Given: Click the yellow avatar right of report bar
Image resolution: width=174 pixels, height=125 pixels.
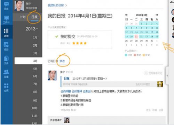Looking at the screenshot, I should 160,84.
